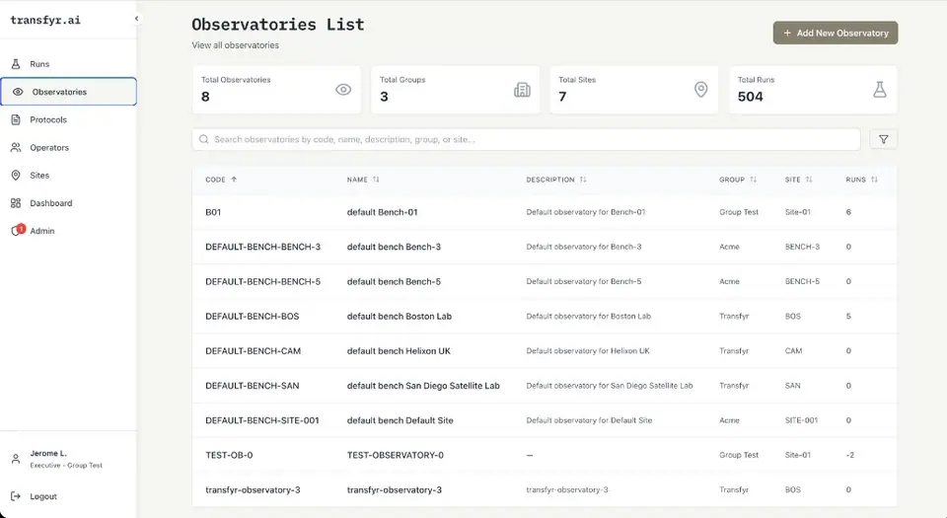This screenshot has height=518, width=947.
Task: Collapse the sidebar with the chevron button
Action: point(136,19)
